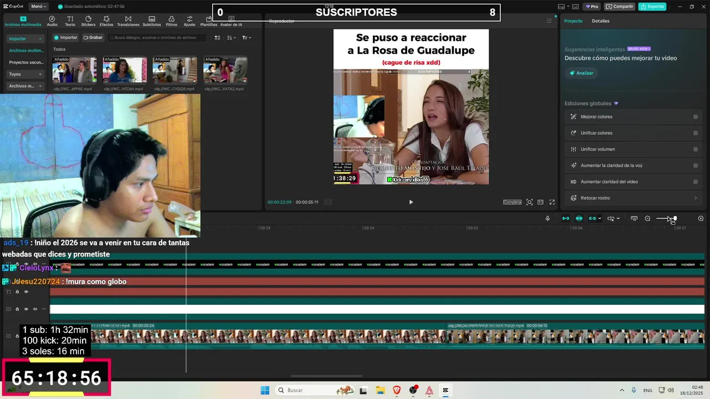This screenshot has height=399, width=710.
Task: Switch to the Proyecto tab
Action: pos(573,21)
